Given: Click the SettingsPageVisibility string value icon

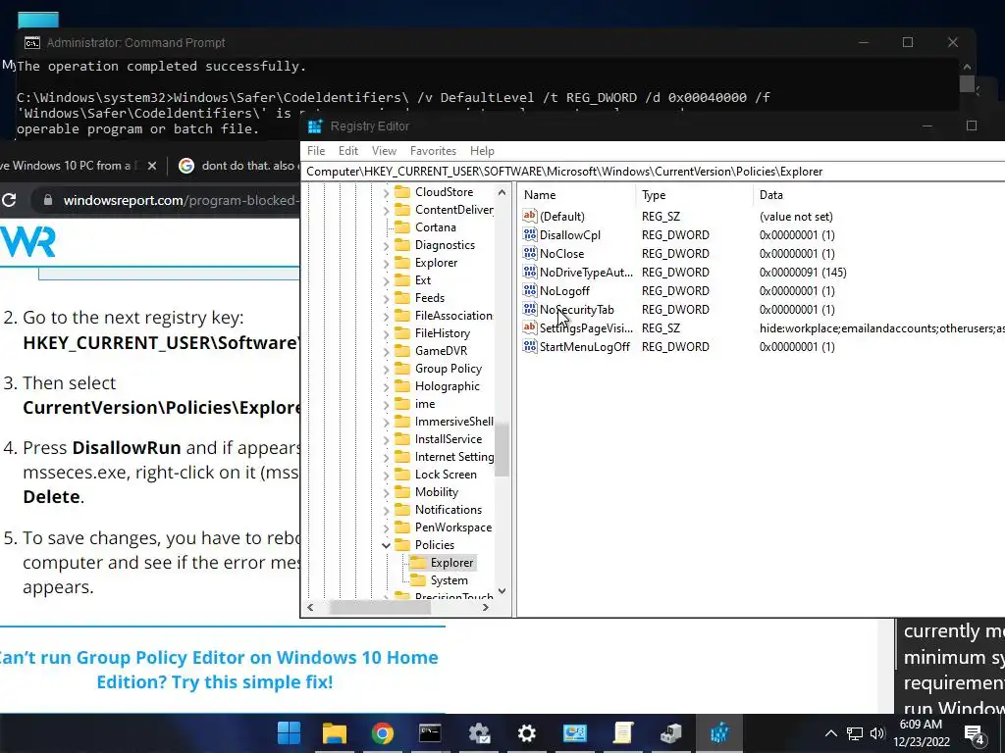Looking at the screenshot, I should click(x=529, y=327).
